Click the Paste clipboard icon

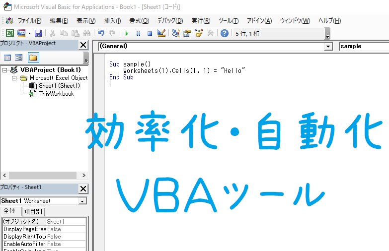click(x=76, y=33)
